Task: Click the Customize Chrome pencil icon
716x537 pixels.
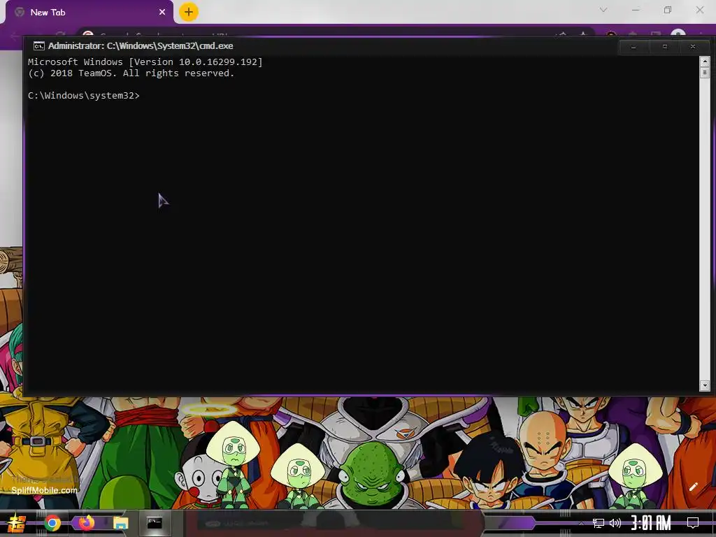Action: tap(693, 487)
